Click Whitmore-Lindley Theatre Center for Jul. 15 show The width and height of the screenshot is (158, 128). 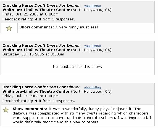36,92
